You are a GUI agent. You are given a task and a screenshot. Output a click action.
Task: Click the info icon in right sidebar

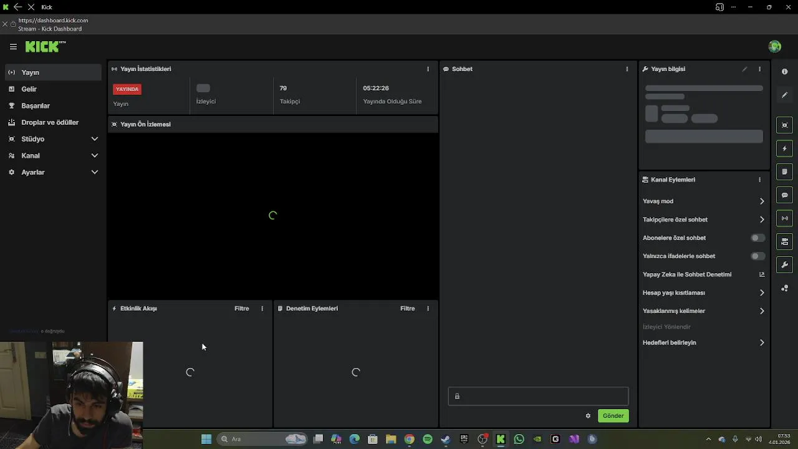click(x=785, y=72)
